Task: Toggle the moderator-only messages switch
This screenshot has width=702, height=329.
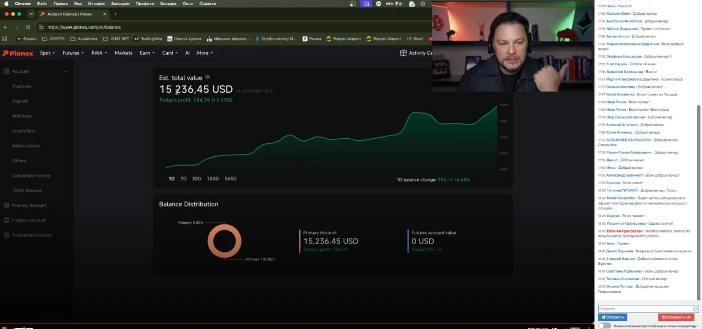Action: [604, 326]
